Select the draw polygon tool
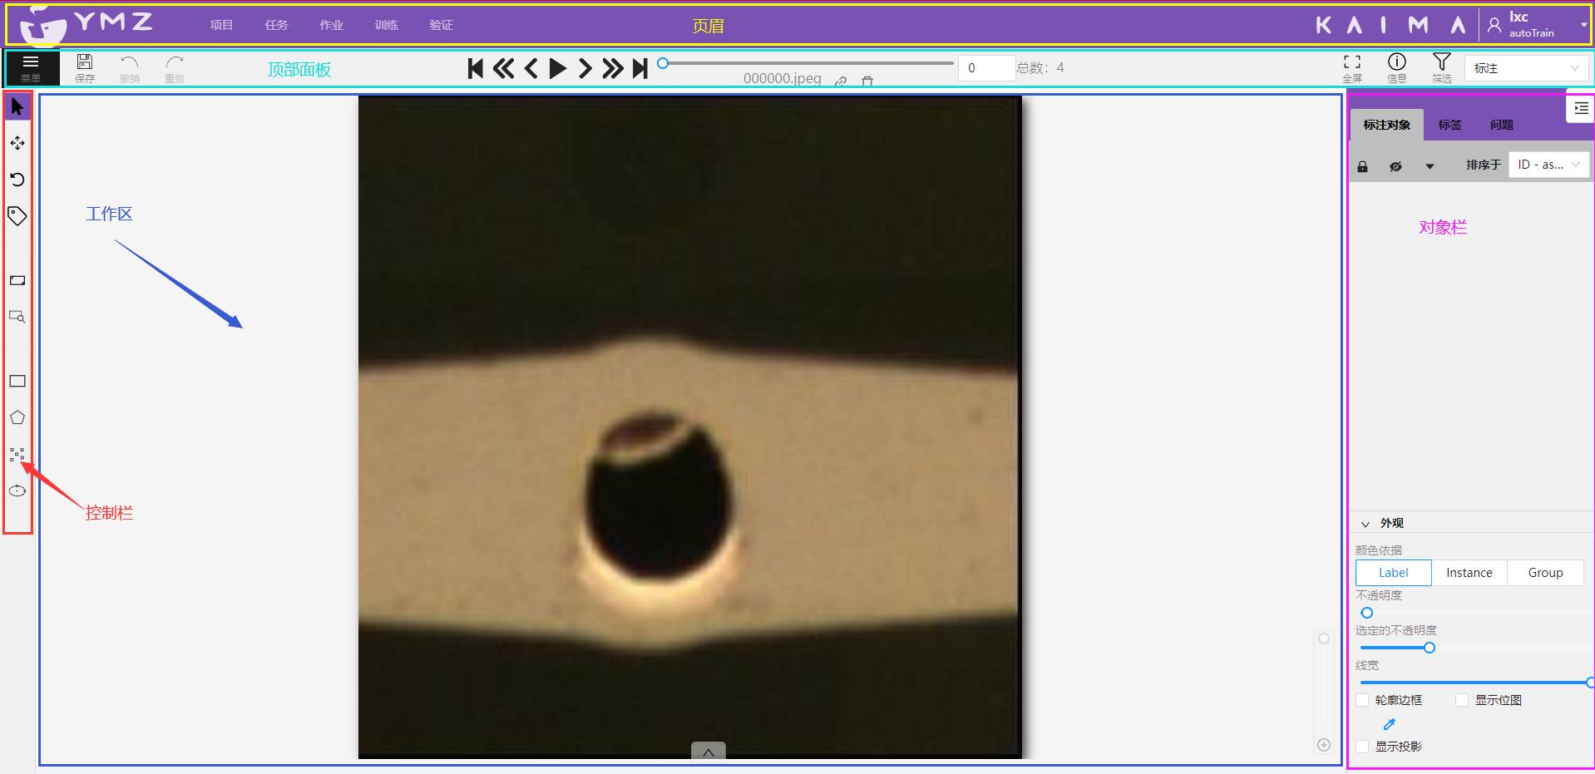 pyautogui.click(x=17, y=417)
